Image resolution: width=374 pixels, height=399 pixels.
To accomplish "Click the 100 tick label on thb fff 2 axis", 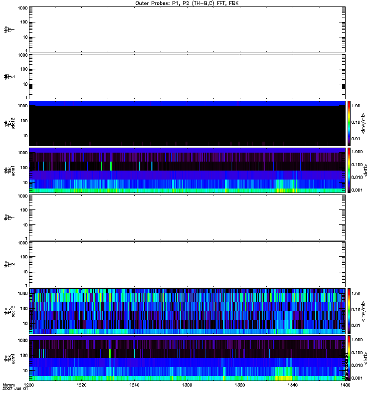I will 23,69.
